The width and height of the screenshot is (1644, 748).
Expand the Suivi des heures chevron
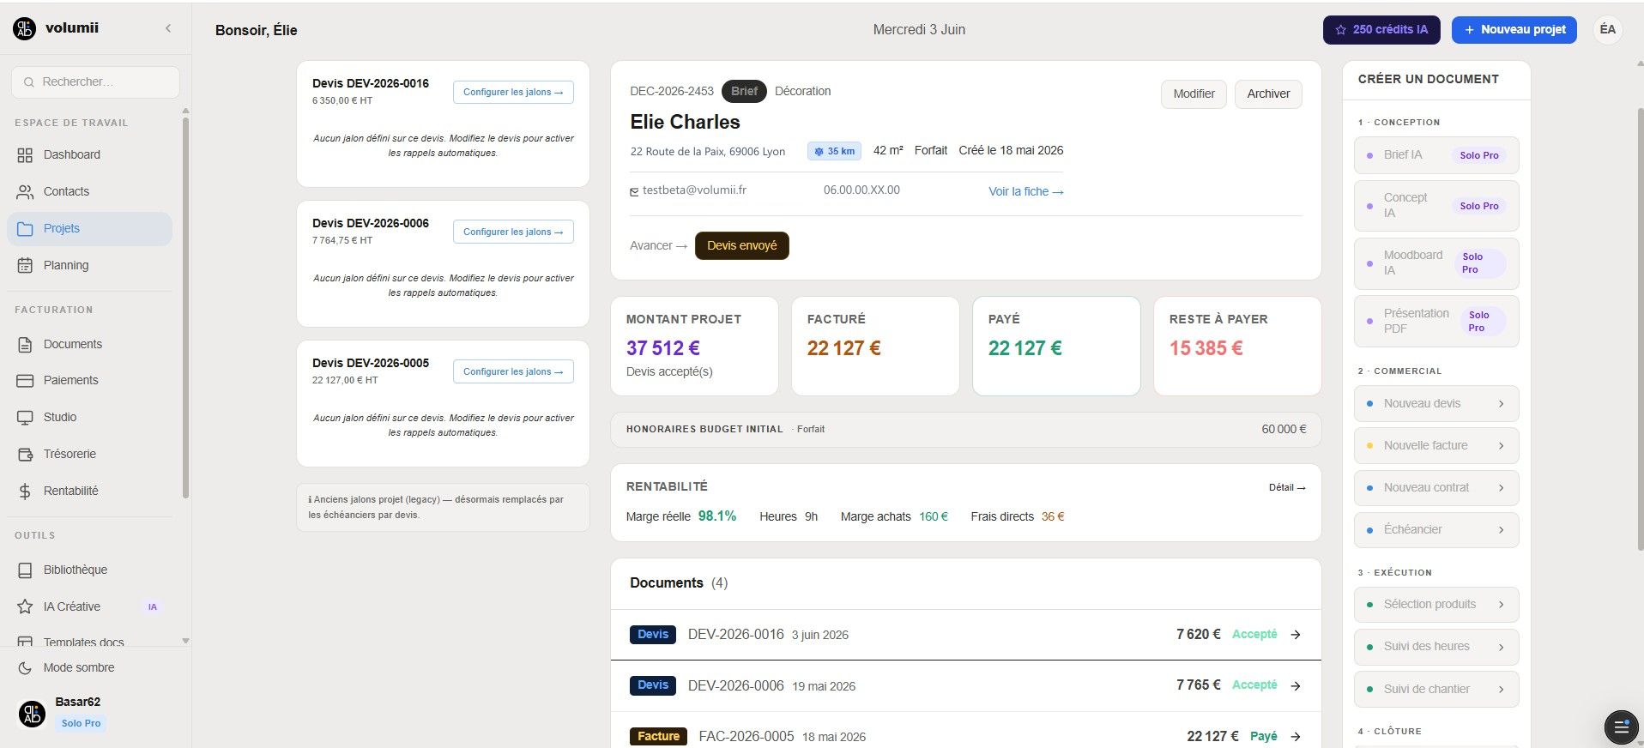click(1501, 647)
